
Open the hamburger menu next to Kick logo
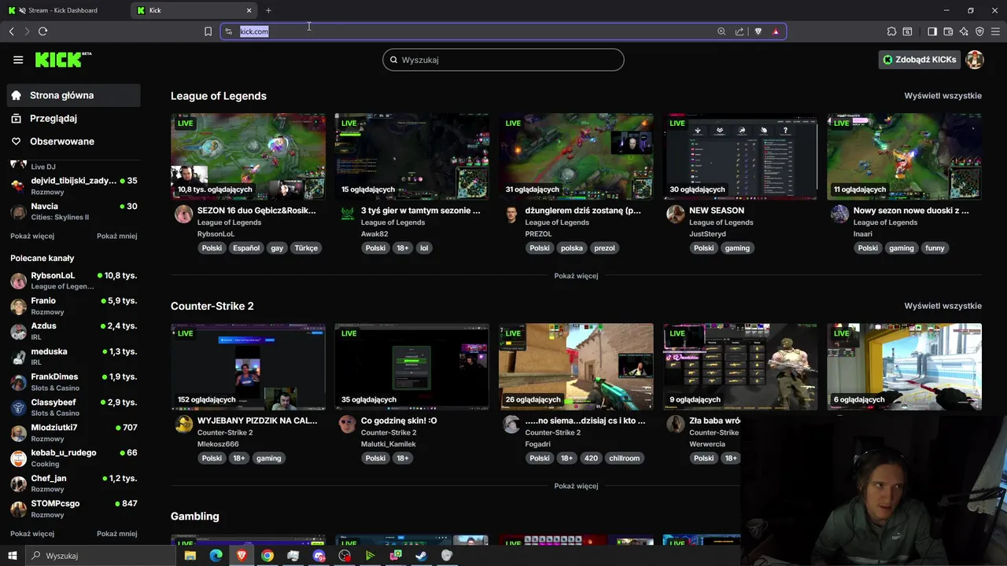[x=18, y=60]
